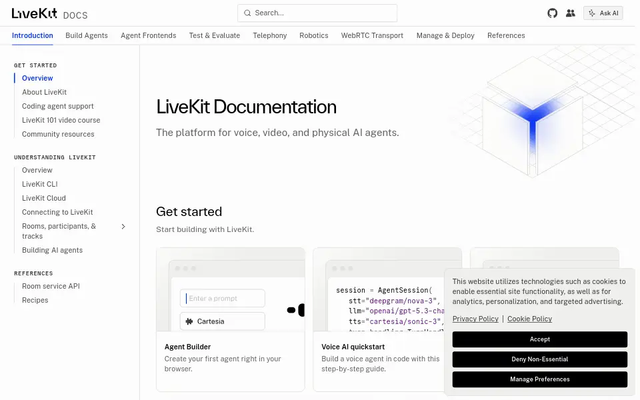Open the GitHub repository icon
Image resolution: width=640 pixels, height=400 pixels.
[x=552, y=13]
